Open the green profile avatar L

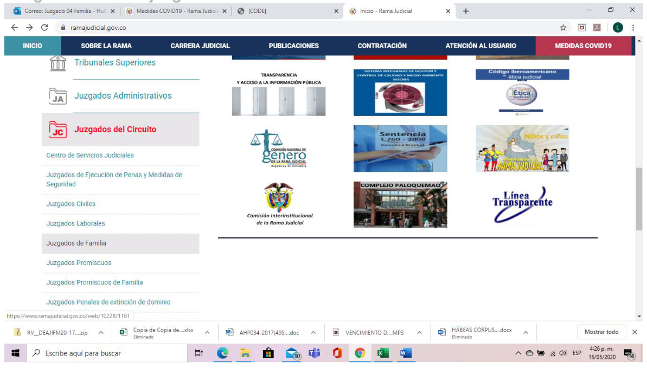tap(618, 28)
